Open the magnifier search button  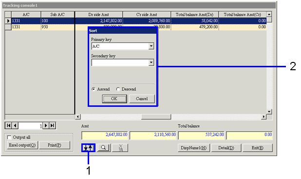tap(104, 148)
